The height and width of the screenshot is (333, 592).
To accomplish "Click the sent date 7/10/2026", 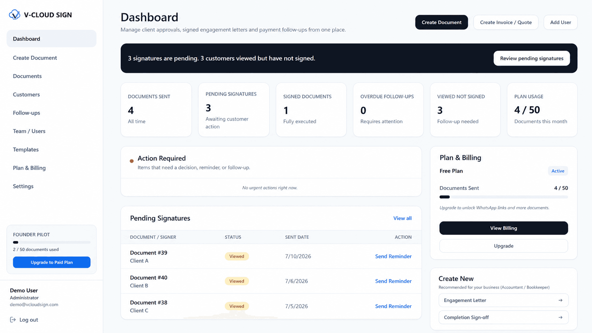I will coord(298,256).
